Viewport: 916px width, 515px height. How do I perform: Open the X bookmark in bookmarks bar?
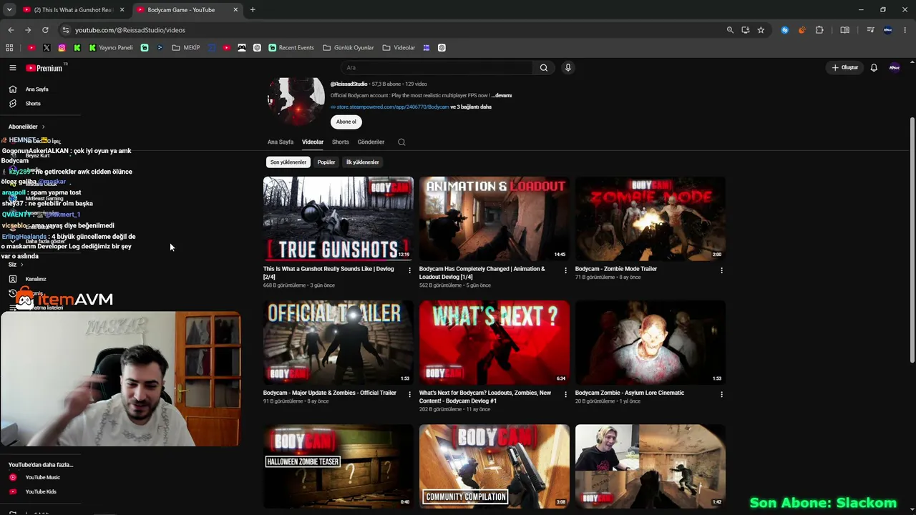pos(47,48)
